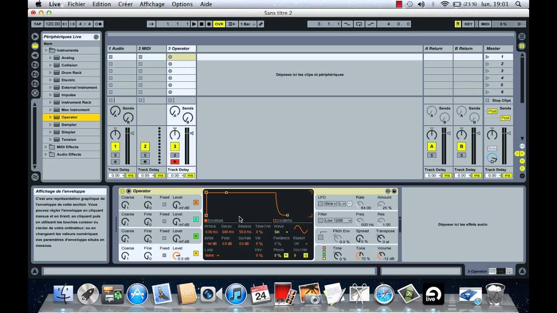
Task: Click the Stop Clips button
Action: pos(498,100)
